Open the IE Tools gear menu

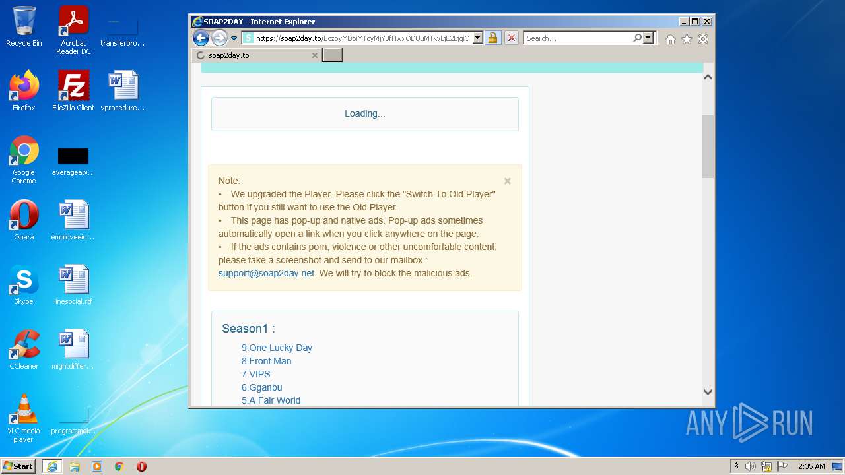coord(703,39)
